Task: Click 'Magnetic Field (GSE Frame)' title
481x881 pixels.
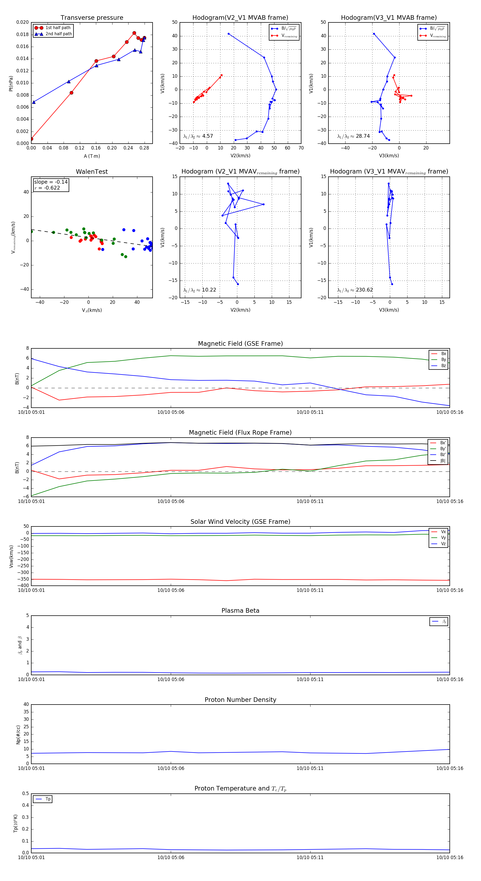Action: click(240, 344)
